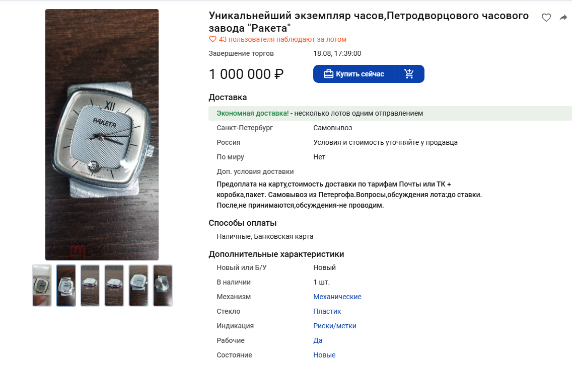Add lot to favorites with heart icon

(x=546, y=18)
